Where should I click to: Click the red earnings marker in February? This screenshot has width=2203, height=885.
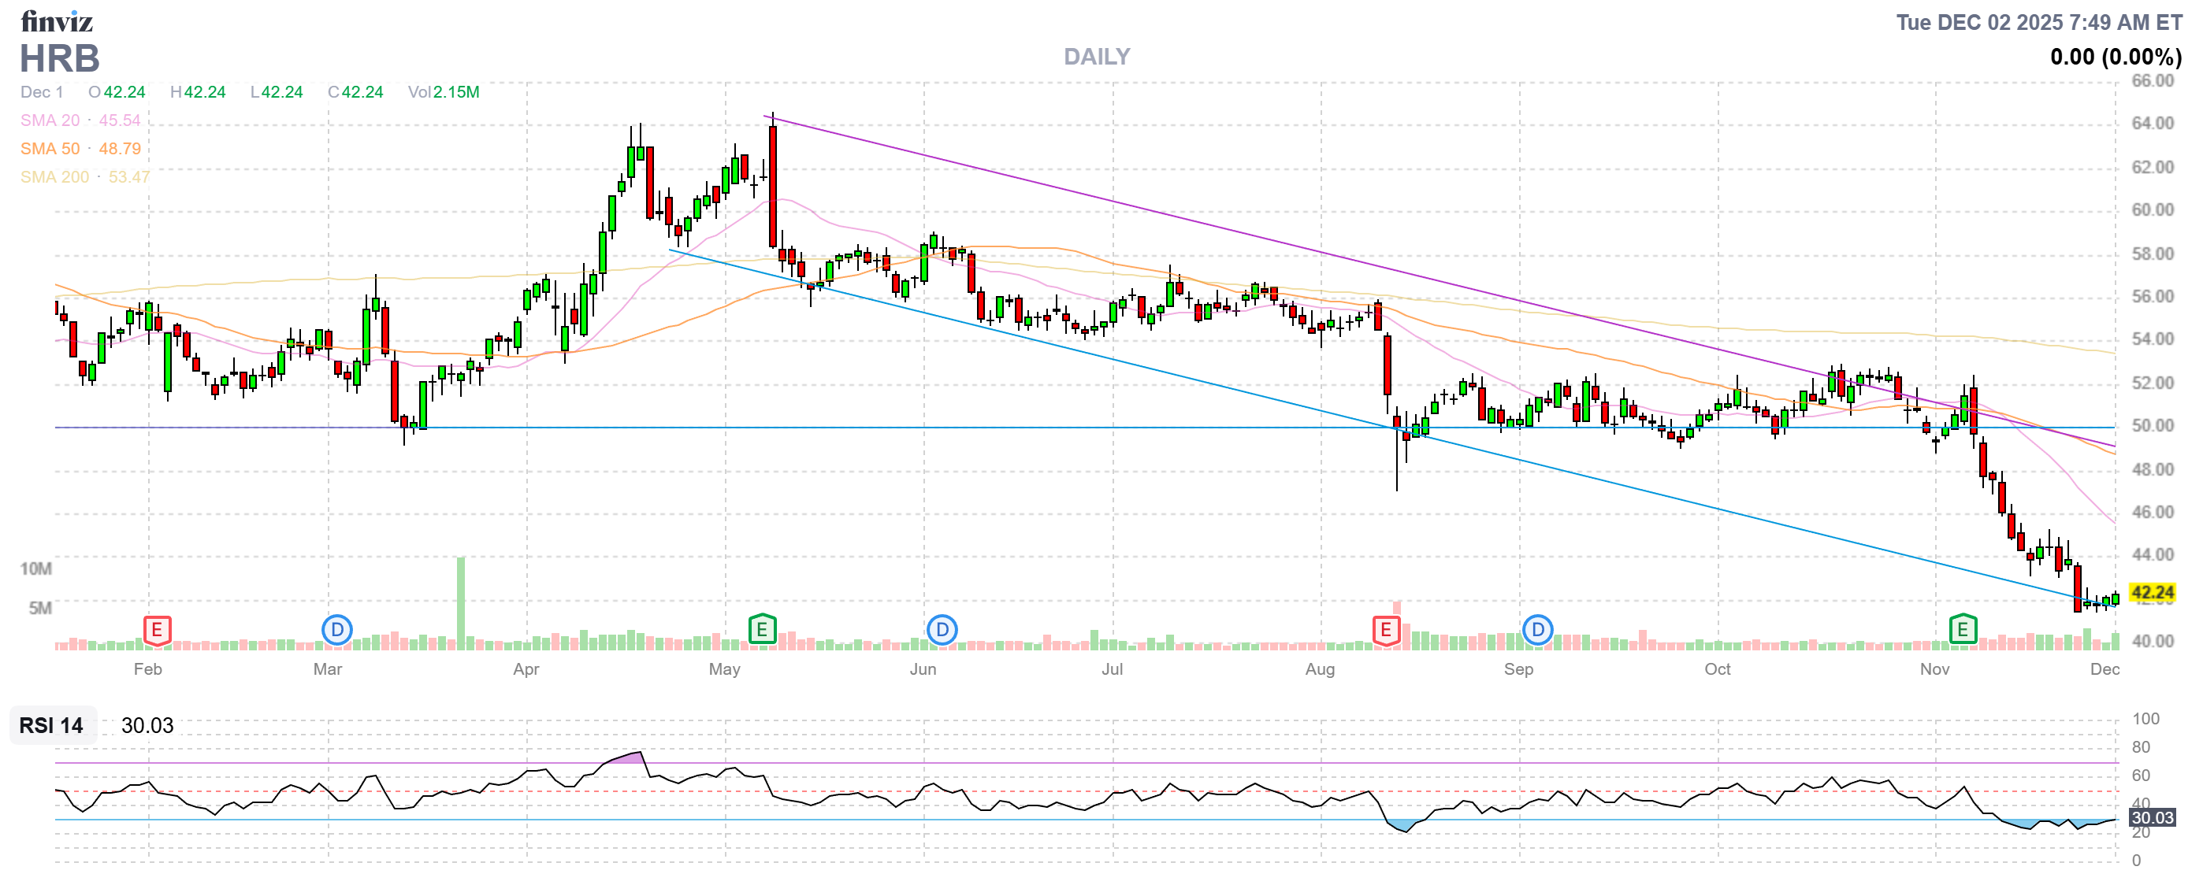157,631
